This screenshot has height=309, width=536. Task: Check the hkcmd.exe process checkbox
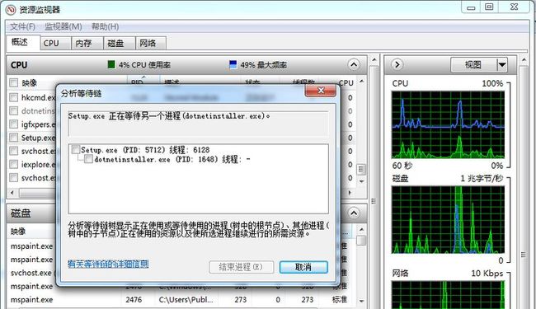(x=13, y=98)
